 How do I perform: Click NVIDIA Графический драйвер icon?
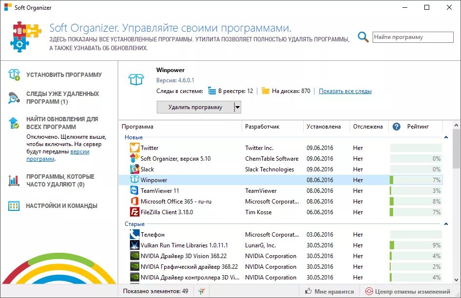point(134,267)
